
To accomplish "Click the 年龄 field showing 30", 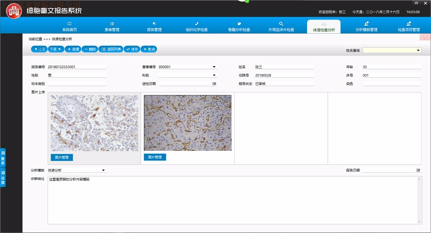I will click(392, 67).
